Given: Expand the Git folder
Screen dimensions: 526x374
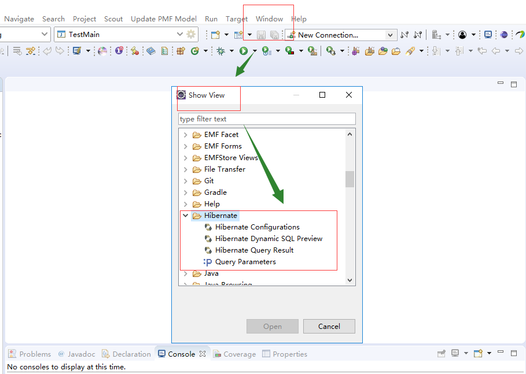Looking at the screenshot, I should (186, 181).
